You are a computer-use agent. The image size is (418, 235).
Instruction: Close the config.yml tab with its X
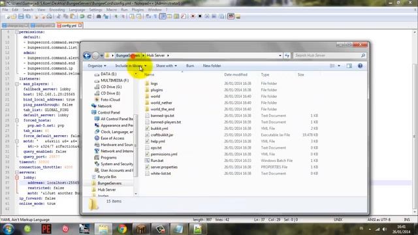pyautogui.click(x=80, y=25)
